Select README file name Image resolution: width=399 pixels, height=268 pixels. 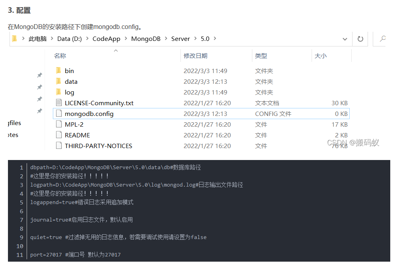click(x=77, y=135)
